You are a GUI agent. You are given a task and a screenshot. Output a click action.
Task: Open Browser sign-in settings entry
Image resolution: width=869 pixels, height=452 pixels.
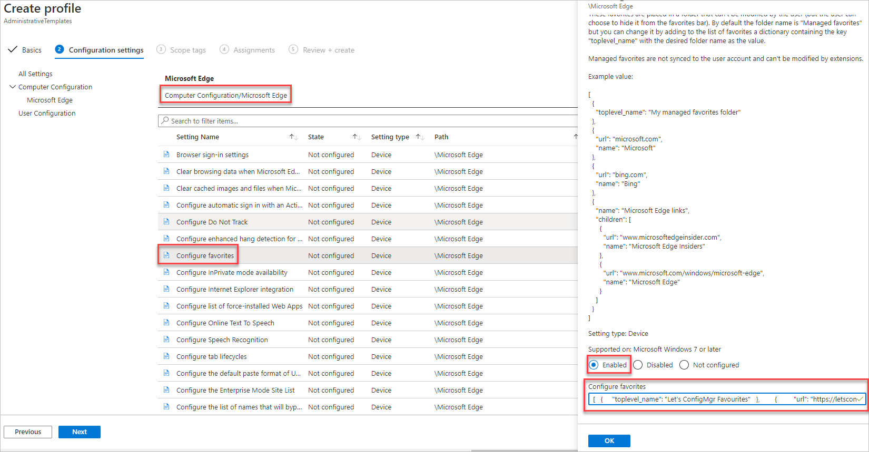point(212,155)
